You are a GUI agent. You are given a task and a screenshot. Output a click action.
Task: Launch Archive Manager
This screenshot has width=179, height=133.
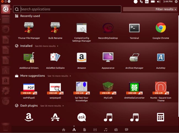134,61
